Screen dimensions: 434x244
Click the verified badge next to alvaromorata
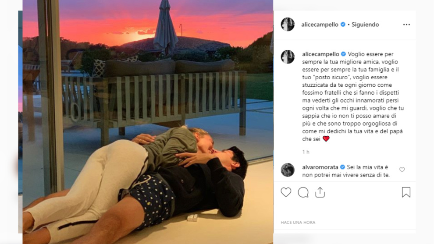click(x=342, y=167)
